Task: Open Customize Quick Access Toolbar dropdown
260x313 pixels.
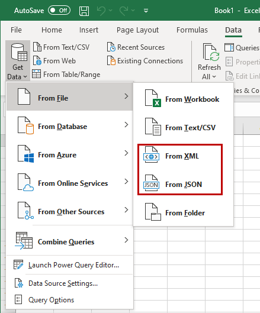Action: 146,11
